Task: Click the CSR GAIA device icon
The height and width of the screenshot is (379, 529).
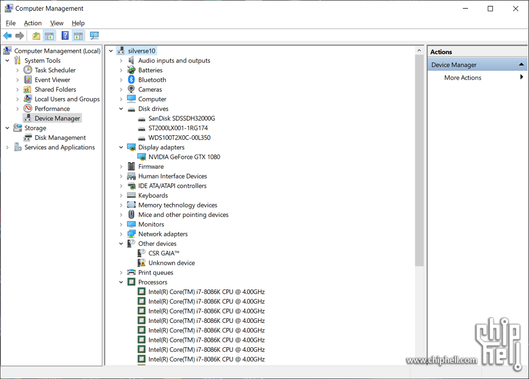Action: pos(141,253)
